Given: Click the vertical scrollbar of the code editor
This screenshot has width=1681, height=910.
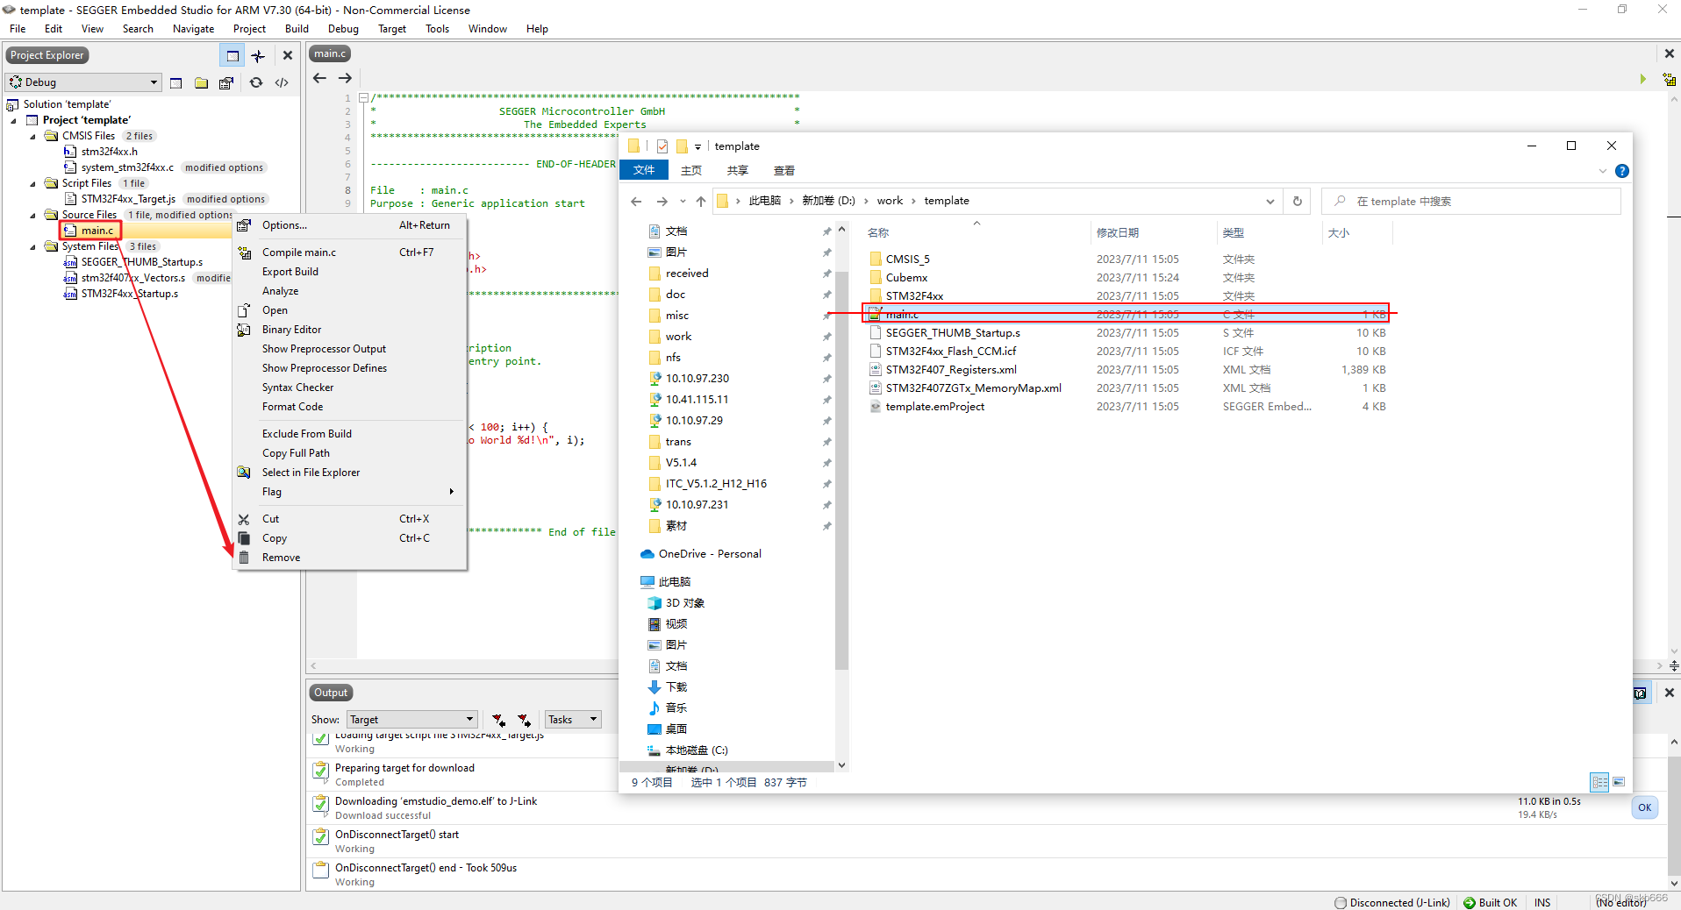Looking at the screenshot, I should pyautogui.click(x=1674, y=351).
